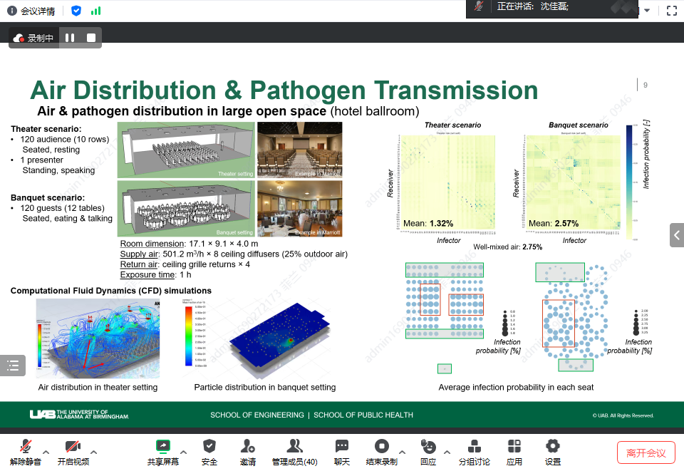The width and height of the screenshot is (684, 471).
Task: Turn on the camera (开启视频)
Action: click(x=73, y=447)
